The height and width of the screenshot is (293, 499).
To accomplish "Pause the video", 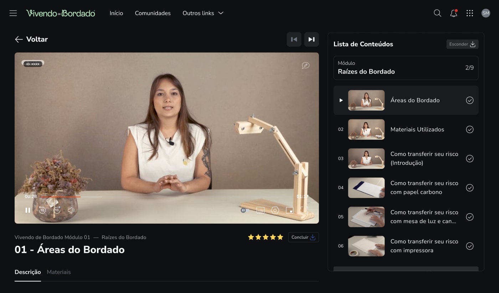I will pos(27,210).
